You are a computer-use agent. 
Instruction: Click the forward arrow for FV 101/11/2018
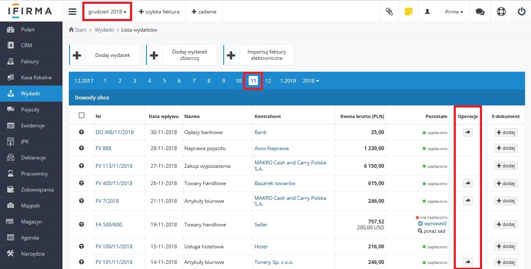[467, 262]
